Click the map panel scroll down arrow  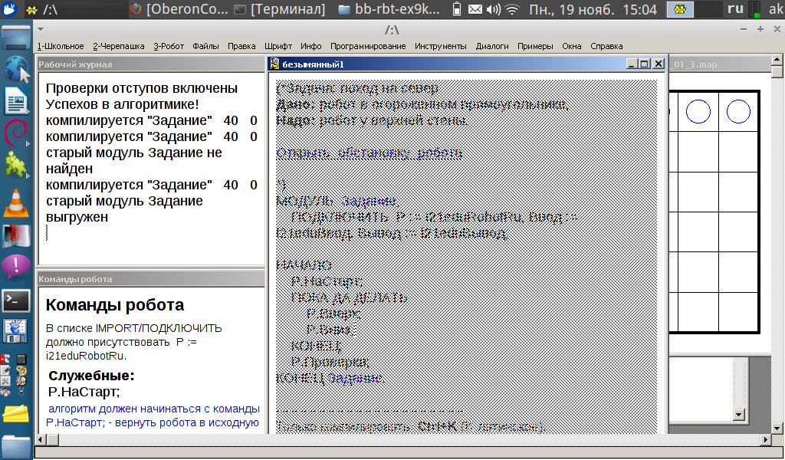coord(738,414)
